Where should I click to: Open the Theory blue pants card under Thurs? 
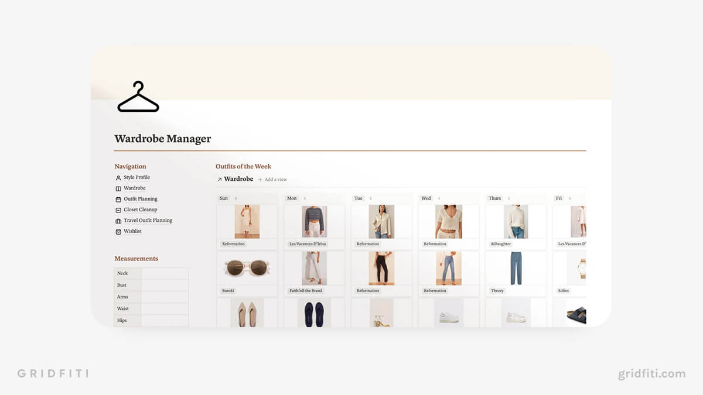[x=516, y=269]
